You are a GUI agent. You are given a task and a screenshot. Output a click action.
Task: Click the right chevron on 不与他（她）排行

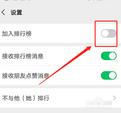pos(115,98)
